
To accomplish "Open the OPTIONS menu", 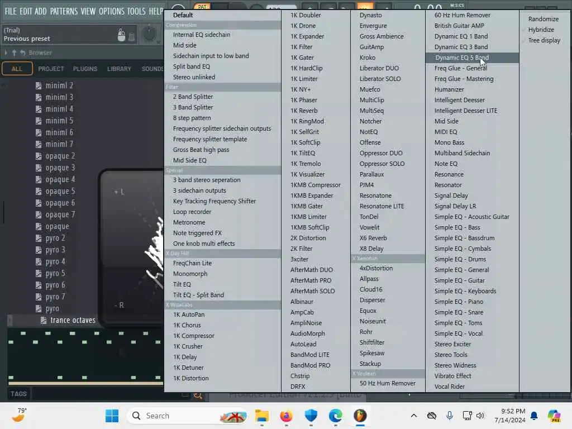I will [x=112, y=11].
